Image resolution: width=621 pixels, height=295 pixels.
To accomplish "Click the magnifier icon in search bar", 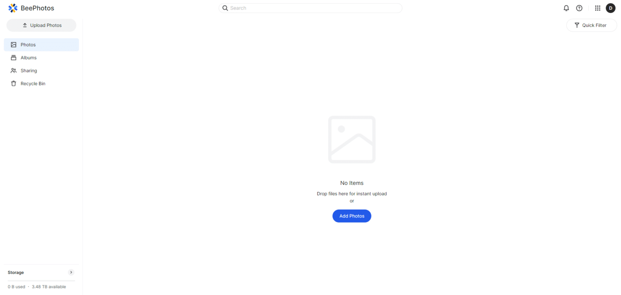I will point(225,8).
